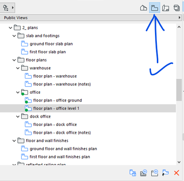
Task: Click the tree scrollbar up arrow
Action: coord(179,27)
